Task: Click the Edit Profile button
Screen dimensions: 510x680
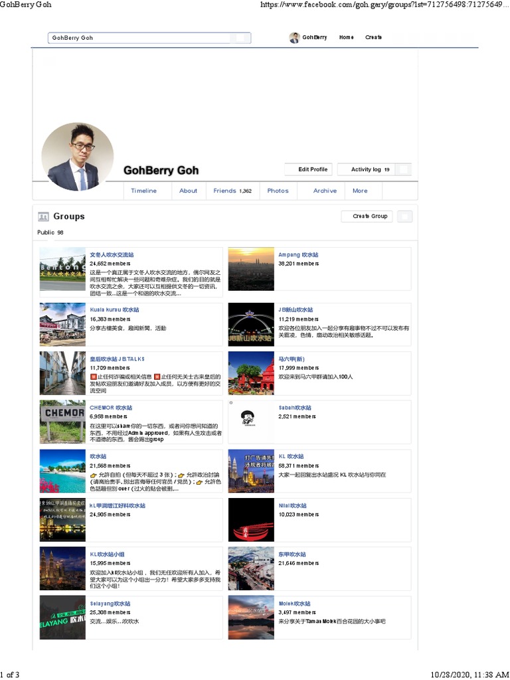Action: point(308,169)
